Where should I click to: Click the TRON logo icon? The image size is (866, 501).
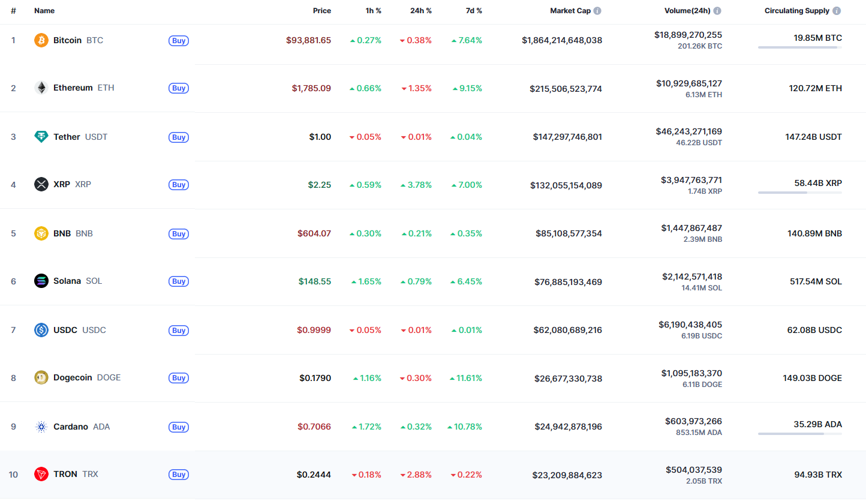point(41,474)
